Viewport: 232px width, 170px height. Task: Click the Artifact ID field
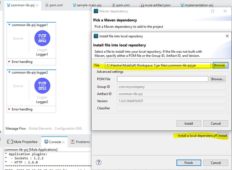172,94
